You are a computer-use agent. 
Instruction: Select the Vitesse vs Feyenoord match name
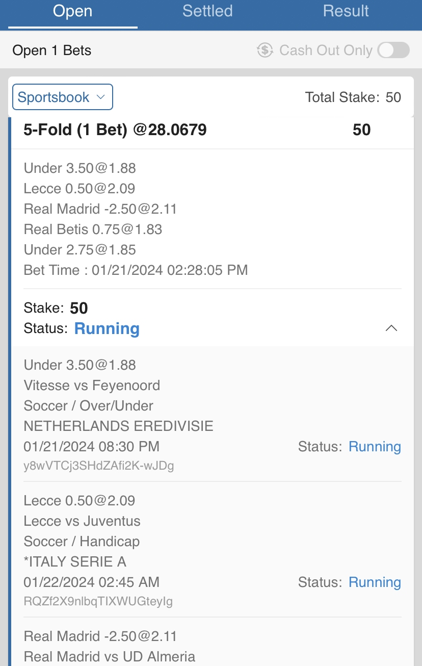[x=92, y=386]
